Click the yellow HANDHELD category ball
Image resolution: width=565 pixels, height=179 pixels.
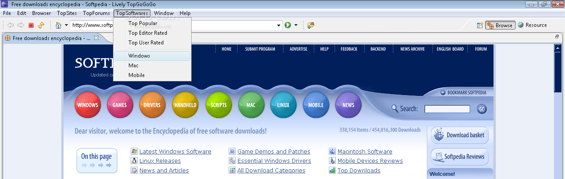coord(185,105)
